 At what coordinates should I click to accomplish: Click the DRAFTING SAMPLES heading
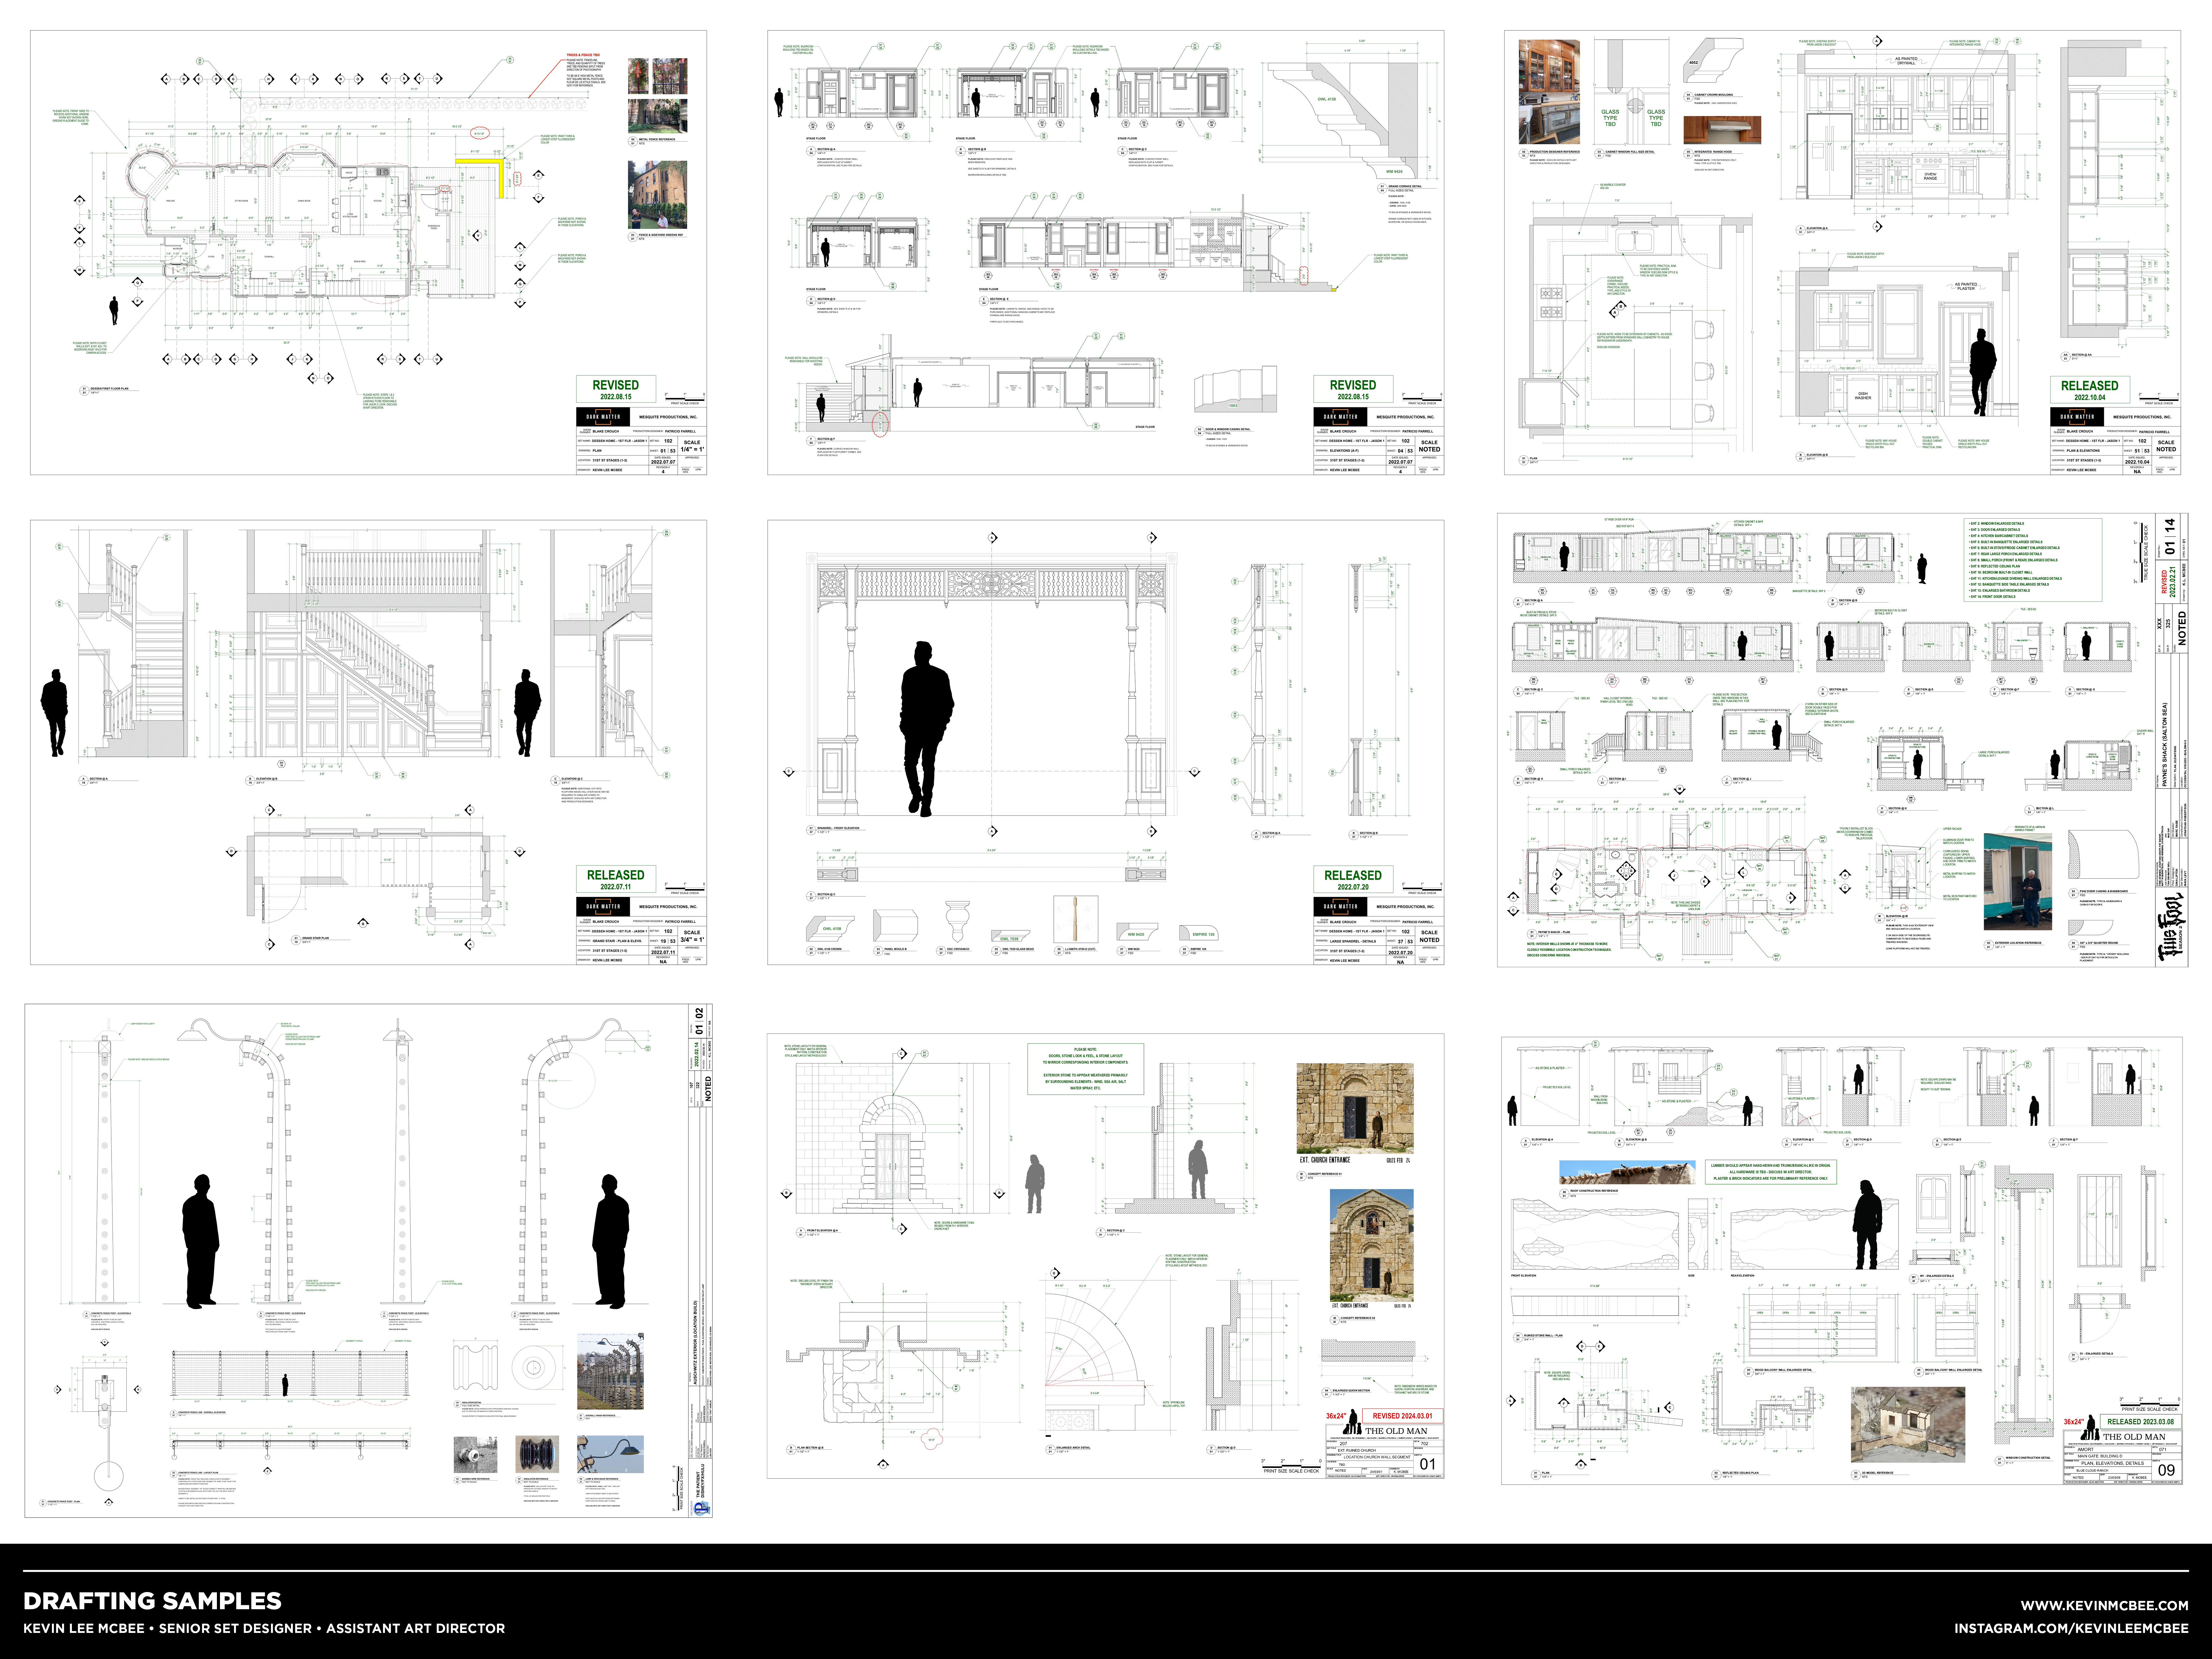click(152, 1601)
